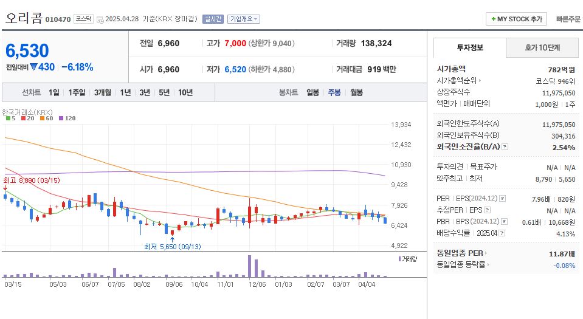Click the 거래량 legend in the volume chart
Viewport: 583px width, 319px height.
[408, 259]
